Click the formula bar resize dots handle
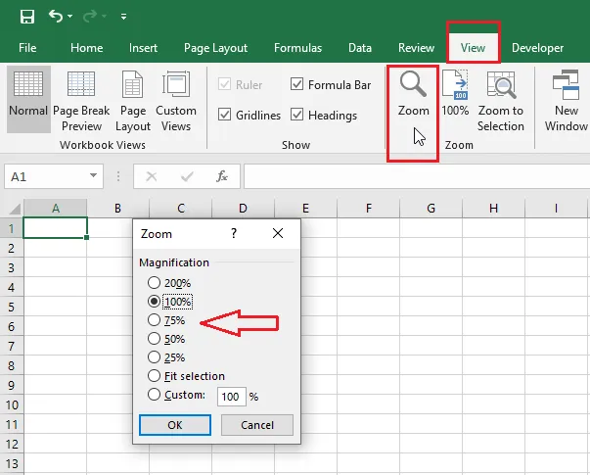This screenshot has width=590, height=475. pos(118,176)
